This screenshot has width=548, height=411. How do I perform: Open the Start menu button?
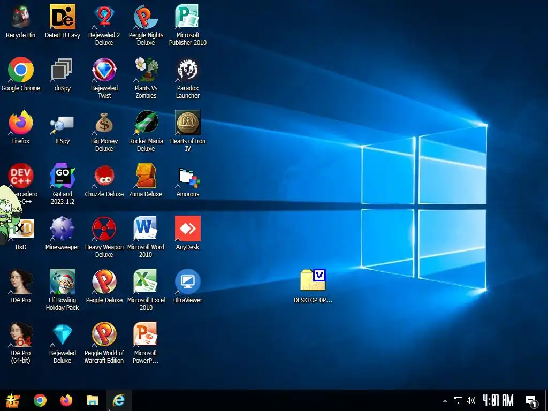point(13,400)
